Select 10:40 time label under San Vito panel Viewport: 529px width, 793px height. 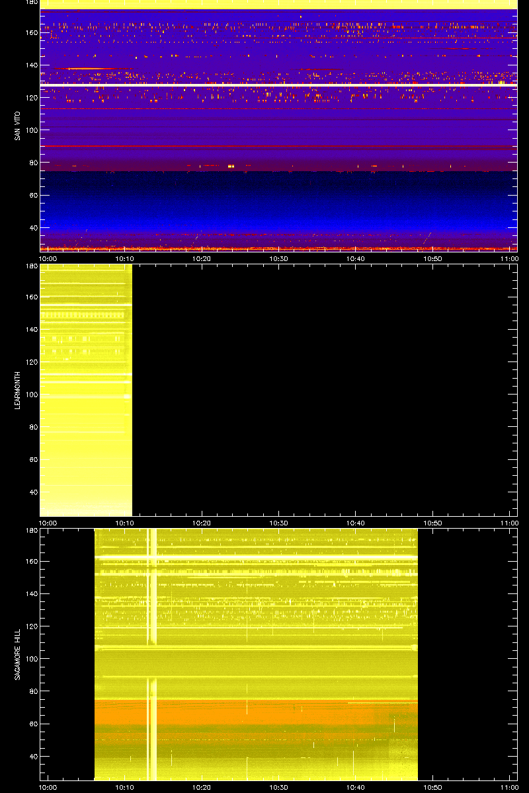coord(356,259)
